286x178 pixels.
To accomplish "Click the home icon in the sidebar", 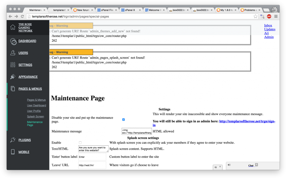I will [13, 27].
